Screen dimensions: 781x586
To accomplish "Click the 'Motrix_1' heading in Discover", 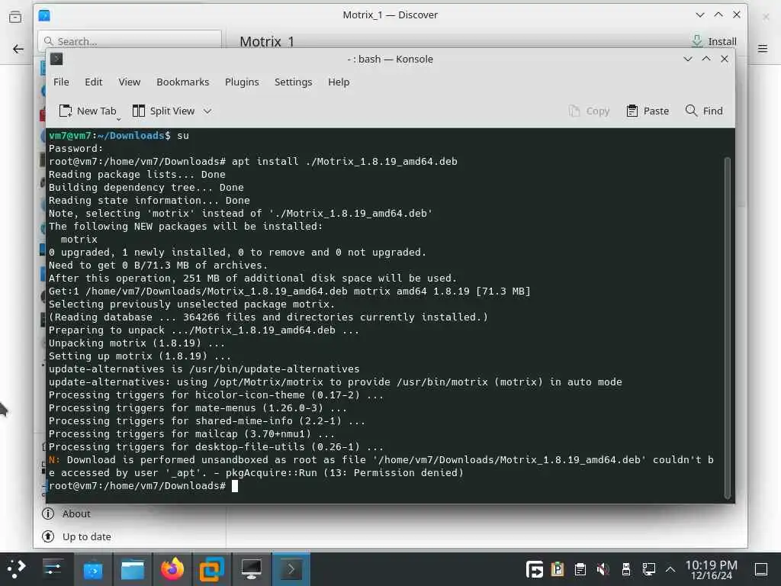I will (267, 41).
